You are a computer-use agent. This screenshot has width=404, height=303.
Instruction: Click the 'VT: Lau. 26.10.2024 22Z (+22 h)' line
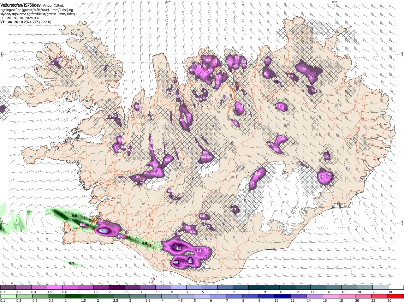(26, 22)
